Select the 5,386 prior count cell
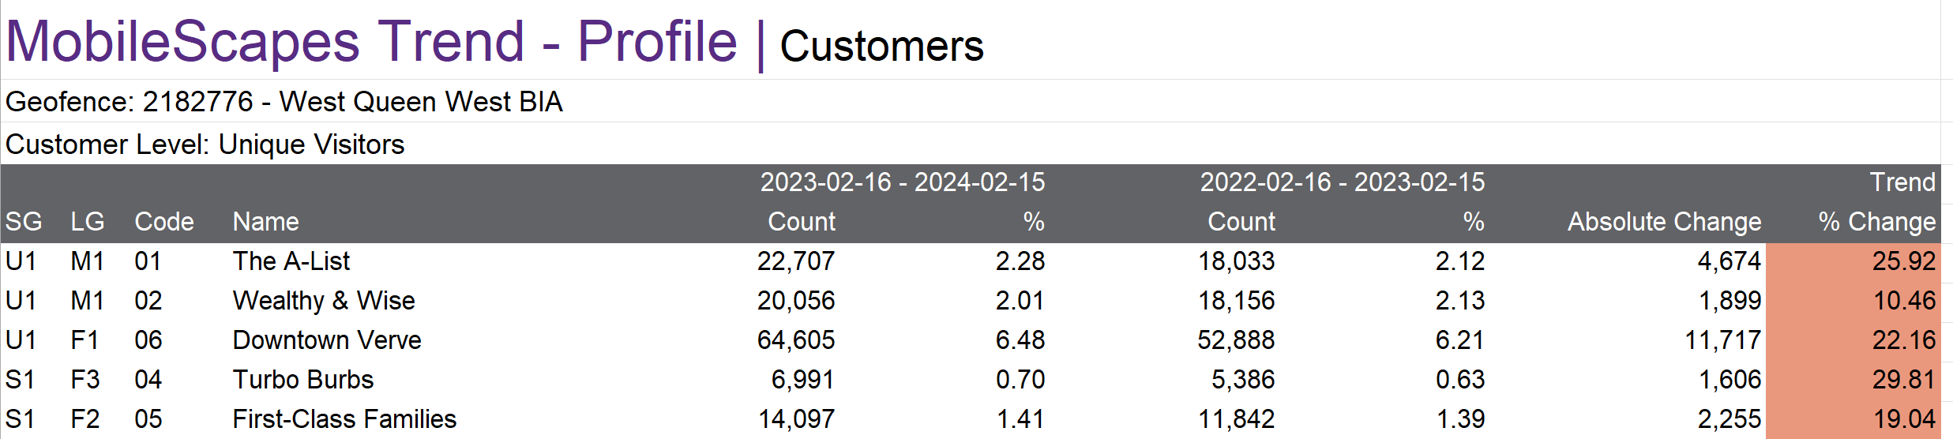Viewport: 1953px width, 439px height. point(1243,380)
